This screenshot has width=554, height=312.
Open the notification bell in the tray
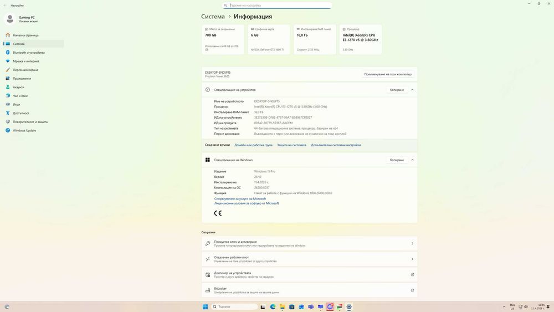[548, 306]
